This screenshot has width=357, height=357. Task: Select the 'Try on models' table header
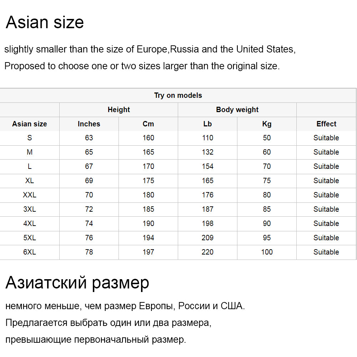point(178,95)
